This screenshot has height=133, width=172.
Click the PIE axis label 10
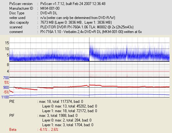pyautogui.click(x=7, y=49)
